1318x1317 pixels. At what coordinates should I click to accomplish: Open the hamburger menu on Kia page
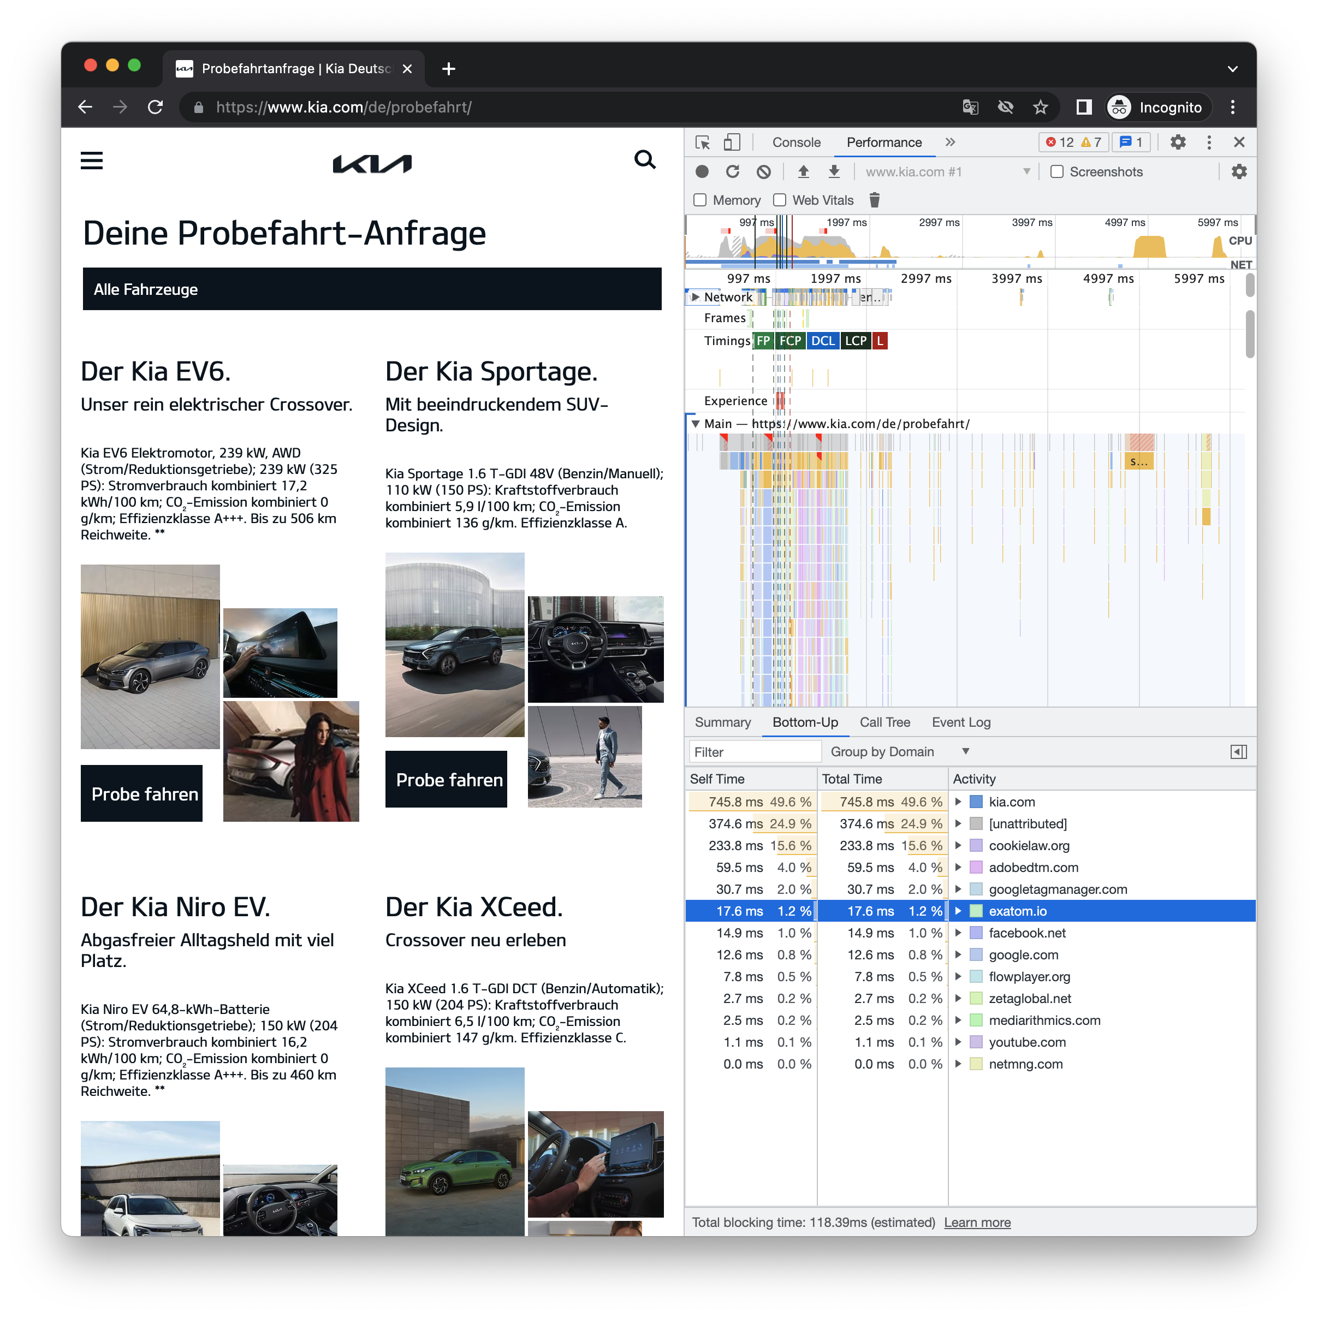coord(91,161)
